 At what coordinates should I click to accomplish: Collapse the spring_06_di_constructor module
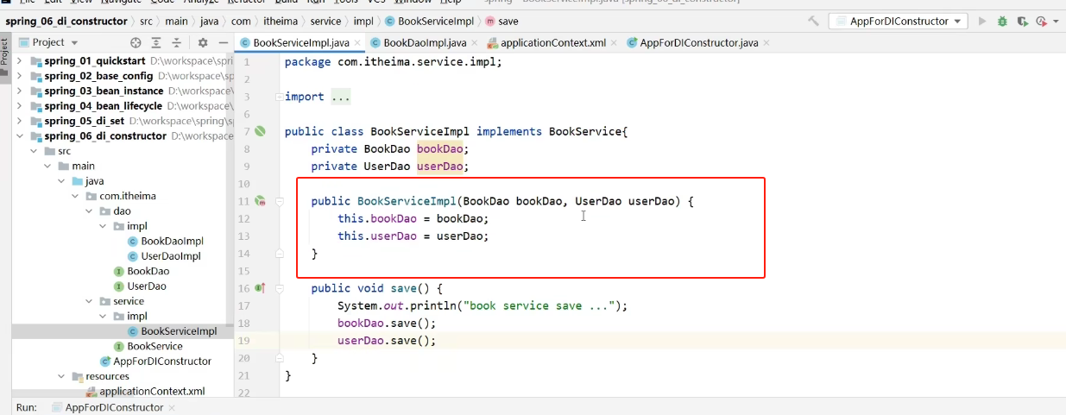pyautogui.click(x=20, y=136)
